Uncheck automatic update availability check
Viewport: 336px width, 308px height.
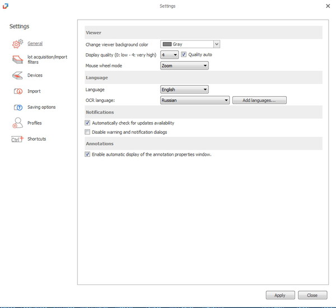click(x=87, y=123)
